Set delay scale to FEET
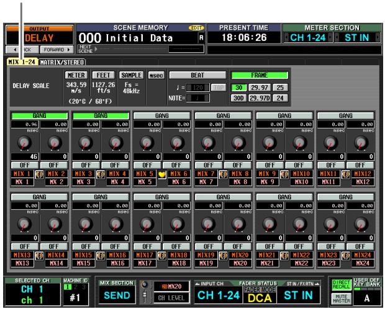385x309 pixels. (103, 75)
